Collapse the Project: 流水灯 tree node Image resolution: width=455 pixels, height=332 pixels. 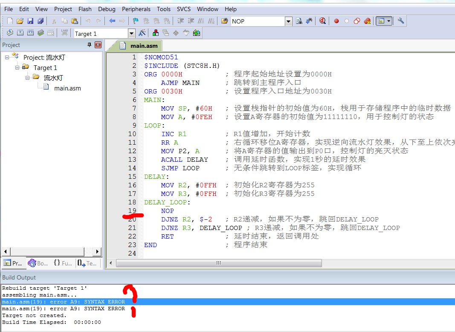coord(7,58)
